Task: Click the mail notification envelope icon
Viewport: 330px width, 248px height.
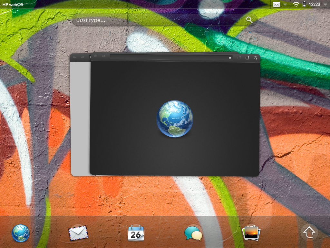Action: pyautogui.click(x=277, y=5)
